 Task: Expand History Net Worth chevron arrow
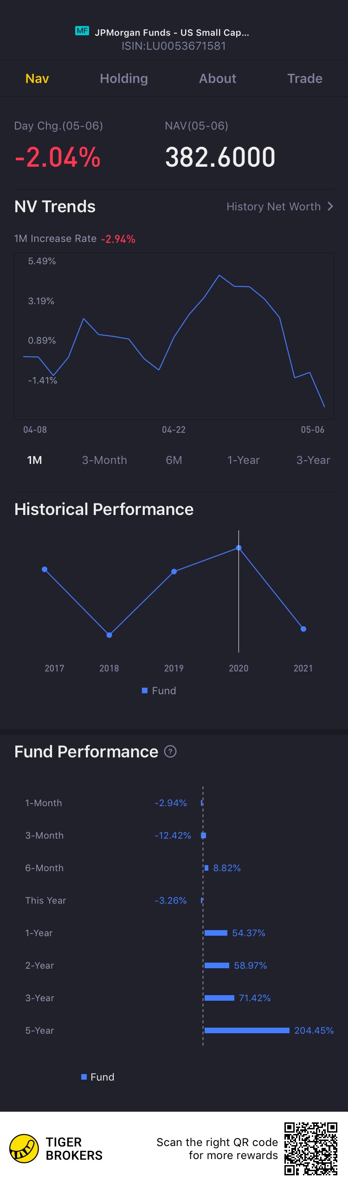click(330, 206)
